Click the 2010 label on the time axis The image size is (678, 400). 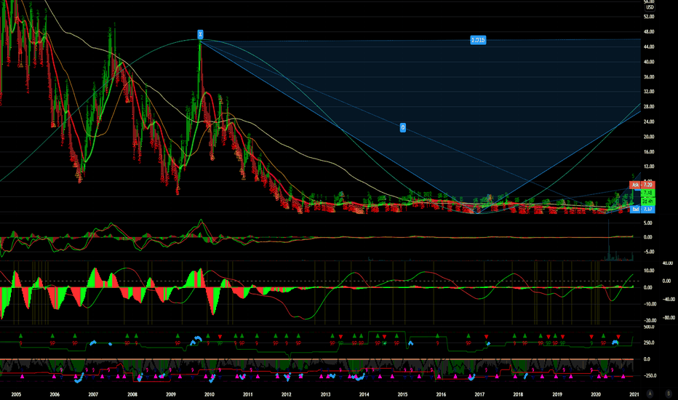click(210, 394)
